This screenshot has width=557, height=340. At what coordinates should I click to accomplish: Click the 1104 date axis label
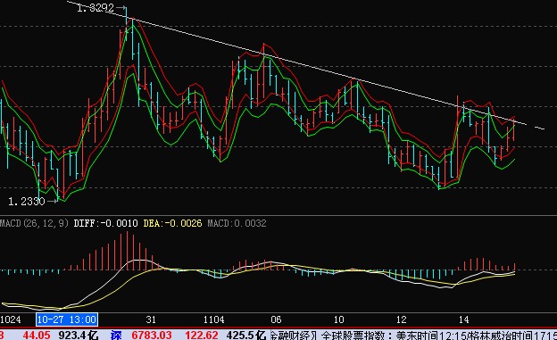pos(214,319)
